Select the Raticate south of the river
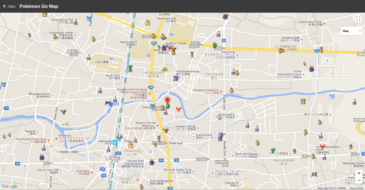The width and height of the screenshot is (365, 190). 303,101
